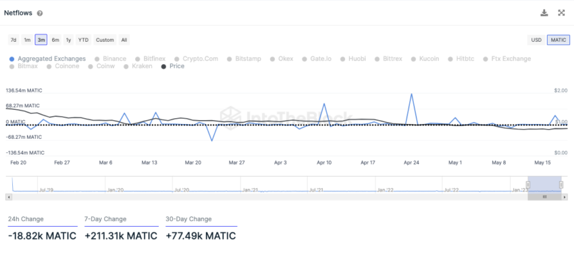Screen dimensions: 574x255
Task: Open the Custom date range picker
Action: [105, 40]
